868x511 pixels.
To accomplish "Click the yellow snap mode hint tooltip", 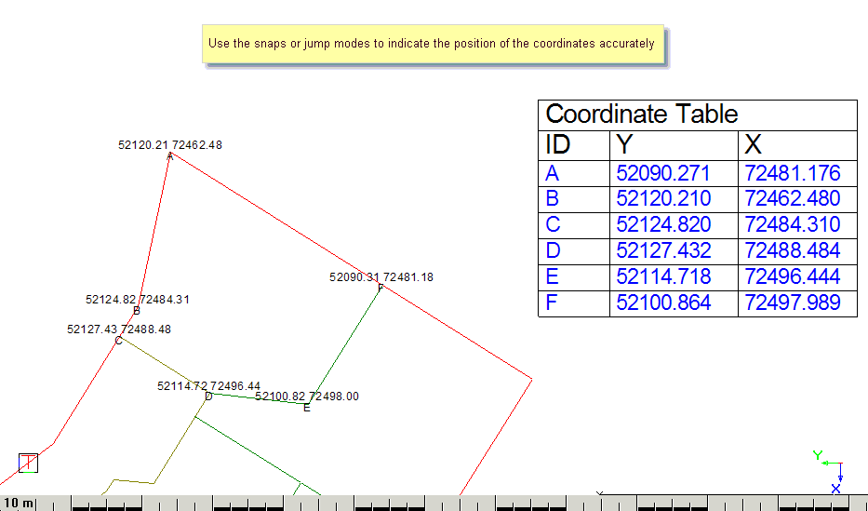I will 433,44.
